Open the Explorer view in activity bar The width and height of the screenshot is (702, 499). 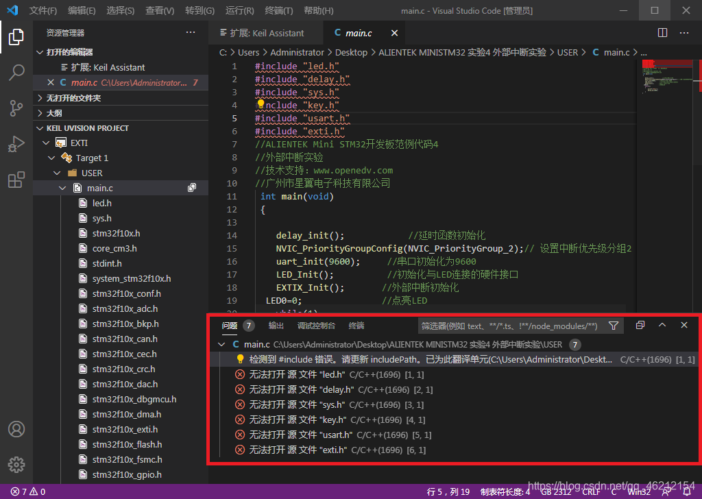click(16, 37)
